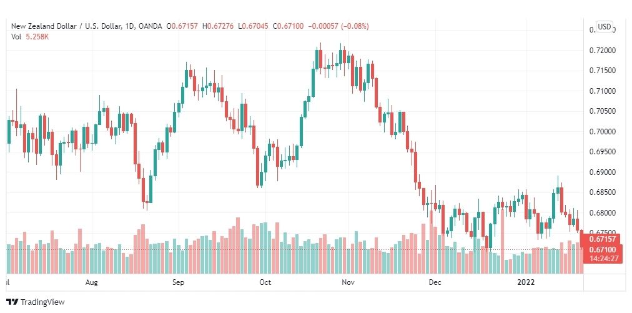Open the USD currency selector

(604, 27)
